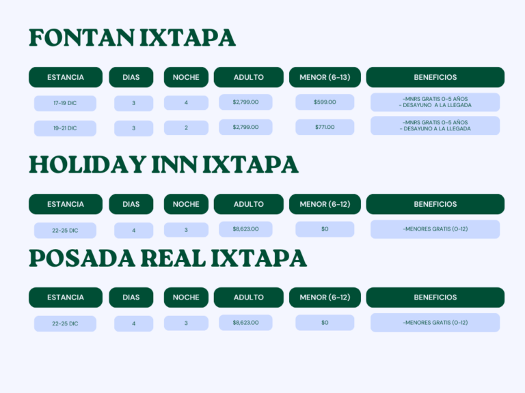Viewport: 525px width, 393px height.
Task: Select adult price $2,799.00 in 19-21 DIC row
Action: [245, 127]
